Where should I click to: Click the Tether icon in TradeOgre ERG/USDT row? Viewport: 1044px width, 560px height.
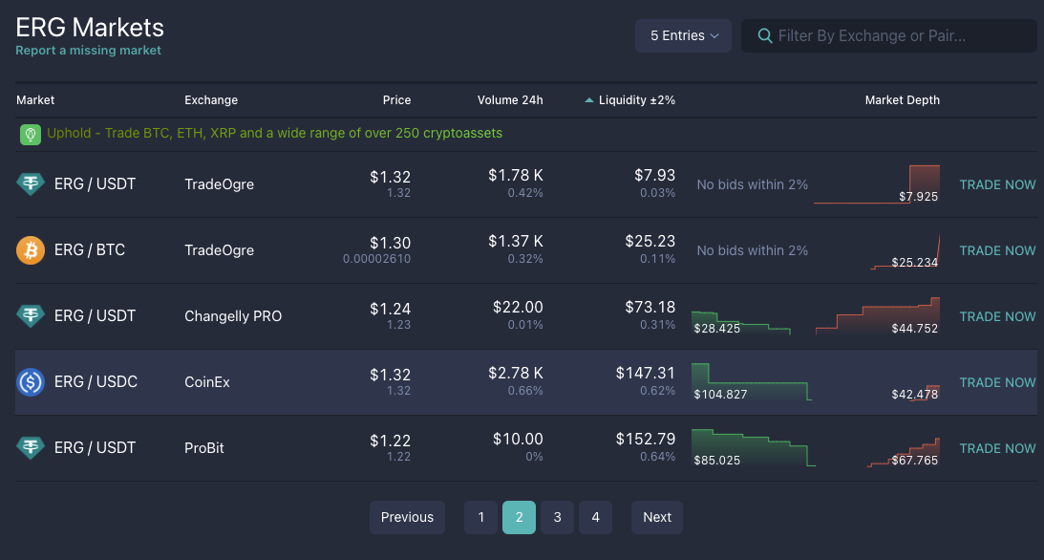click(31, 183)
